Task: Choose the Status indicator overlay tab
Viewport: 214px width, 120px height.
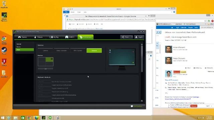Action: pyautogui.click(x=62, y=50)
